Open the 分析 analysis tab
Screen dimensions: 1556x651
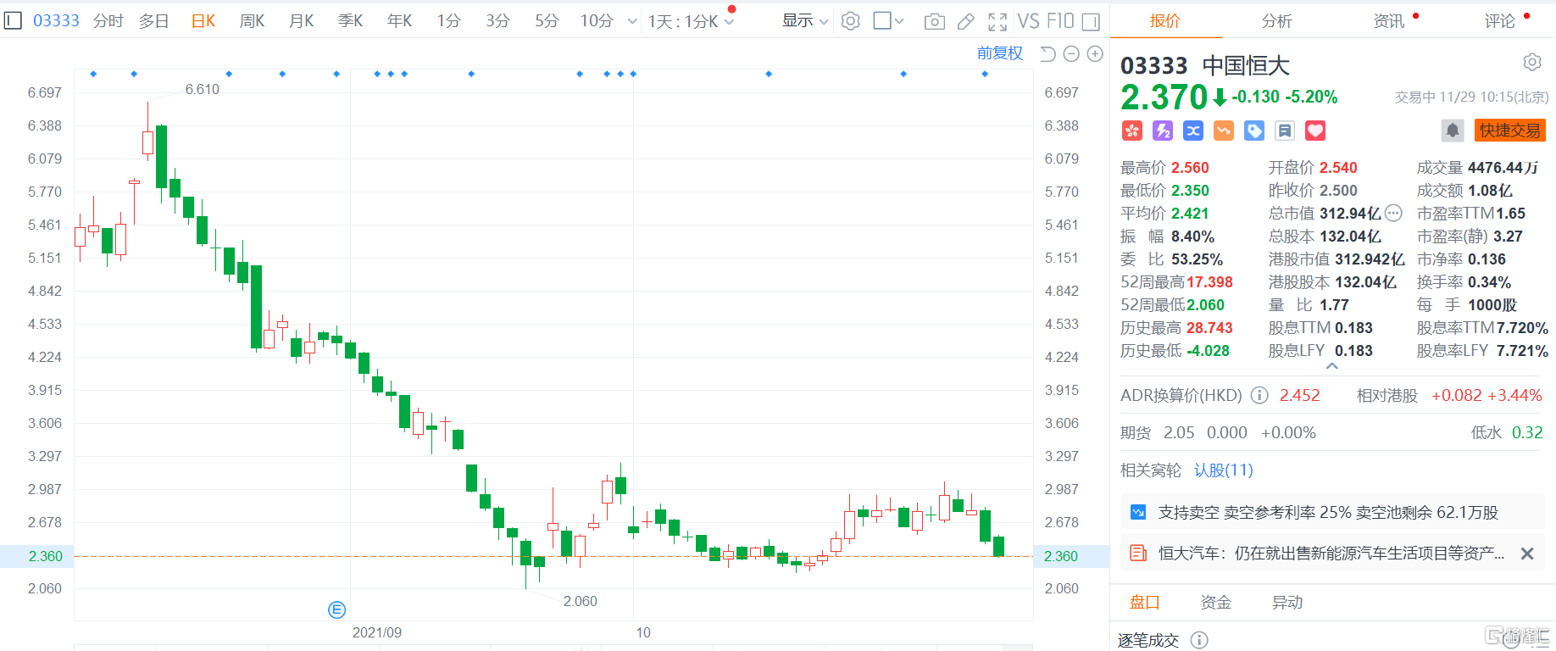coord(1276,21)
